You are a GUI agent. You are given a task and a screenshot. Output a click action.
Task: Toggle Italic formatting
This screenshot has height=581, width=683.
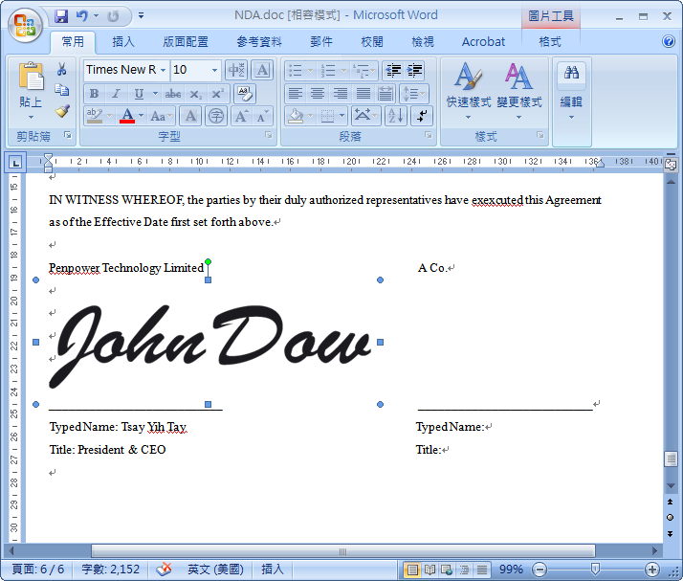(x=116, y=94)
